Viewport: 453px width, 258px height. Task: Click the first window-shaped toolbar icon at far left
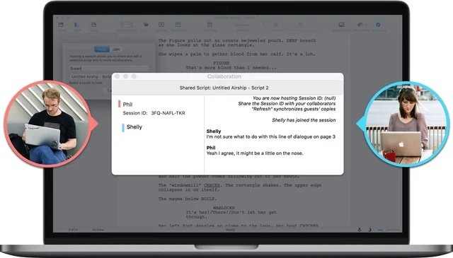pyautogui.click(x=61, y=25)
